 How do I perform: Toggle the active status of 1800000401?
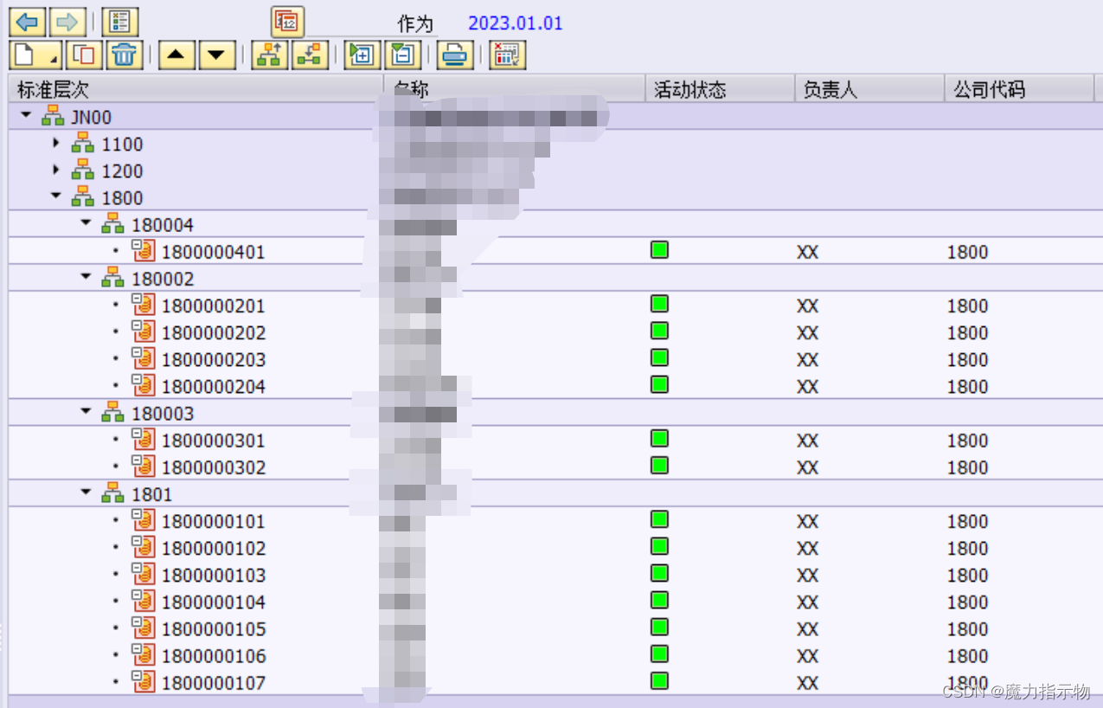(658, 249)
